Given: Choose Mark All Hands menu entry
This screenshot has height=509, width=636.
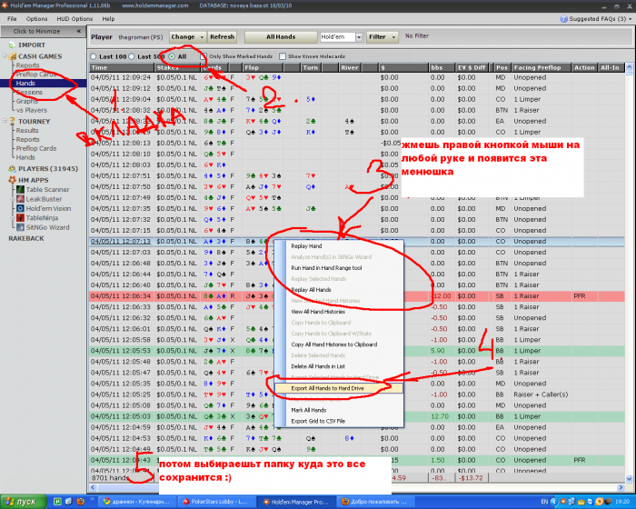Looking at the screenshot, I should (x=339, y=410).
